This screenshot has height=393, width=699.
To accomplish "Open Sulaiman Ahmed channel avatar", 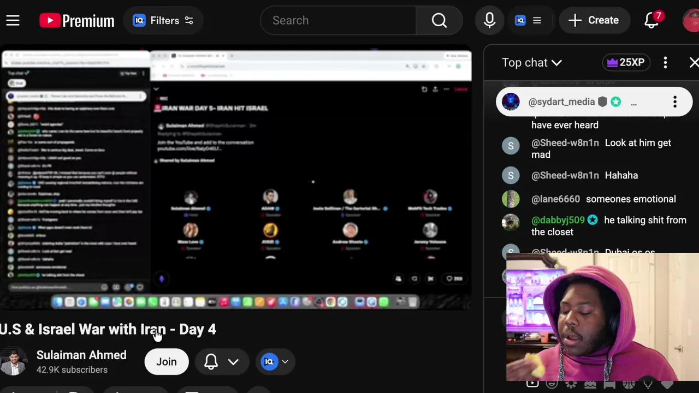I will click(13, 361).
